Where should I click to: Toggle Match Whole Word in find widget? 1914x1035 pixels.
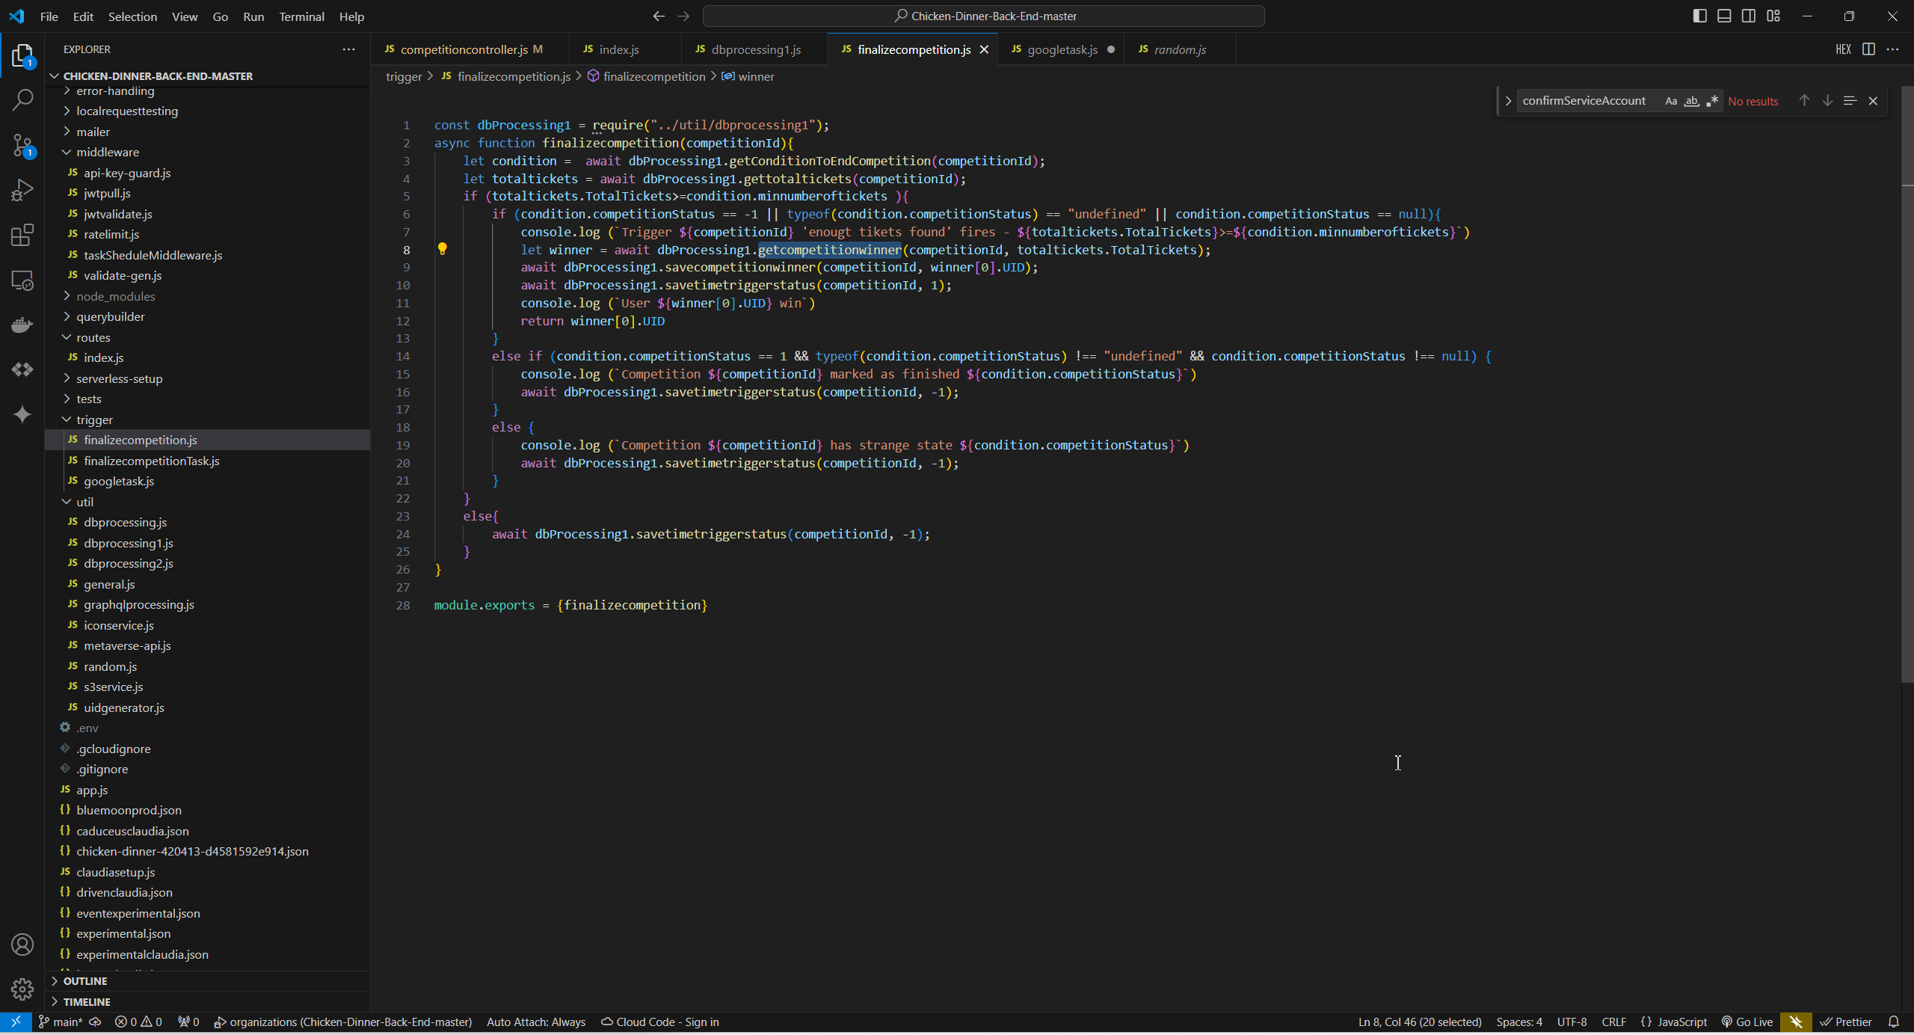click(1691, 101)
